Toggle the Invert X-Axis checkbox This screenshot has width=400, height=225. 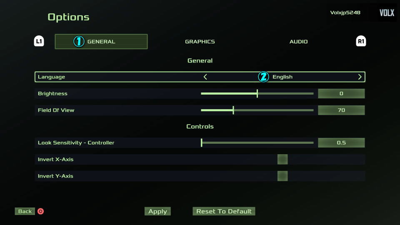pos(282,160)
